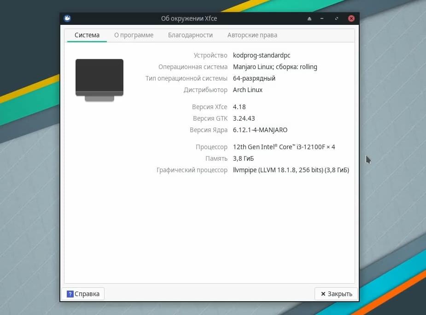The width and height of the screenshot is (426, 315).
Task: Click the Xfce mouse logo in titlebar
Action: point(67,18)
